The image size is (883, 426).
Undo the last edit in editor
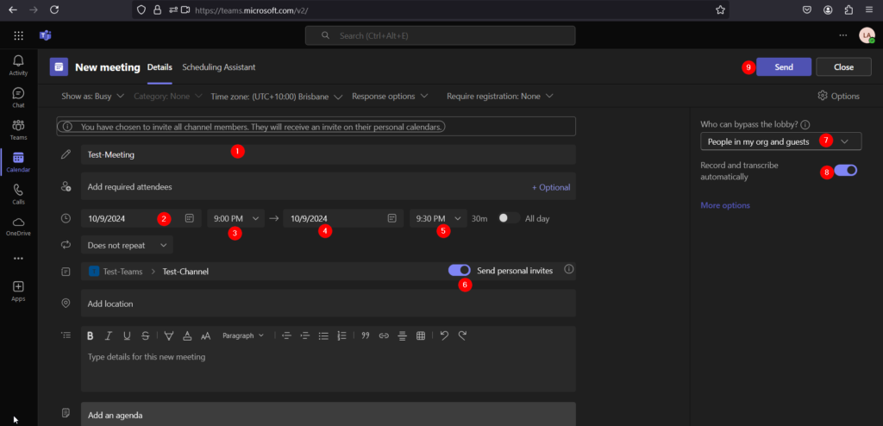tap(444, 335)
